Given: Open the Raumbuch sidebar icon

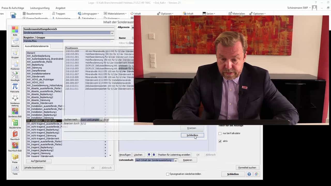Looking at the screenshot, I should click(15, 134).
